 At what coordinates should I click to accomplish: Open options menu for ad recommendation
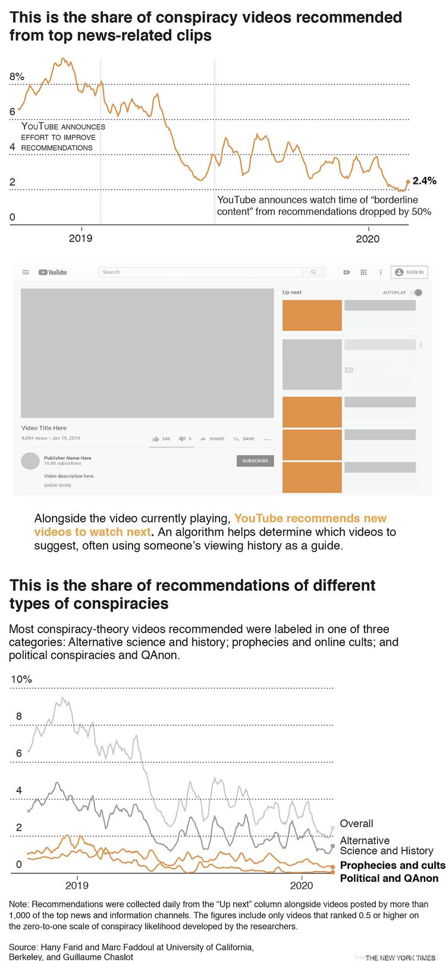pos(421,345)
